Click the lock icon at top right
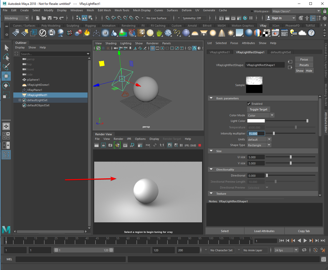Viewport: 328px width, 270px height. [x=325, y=11]
